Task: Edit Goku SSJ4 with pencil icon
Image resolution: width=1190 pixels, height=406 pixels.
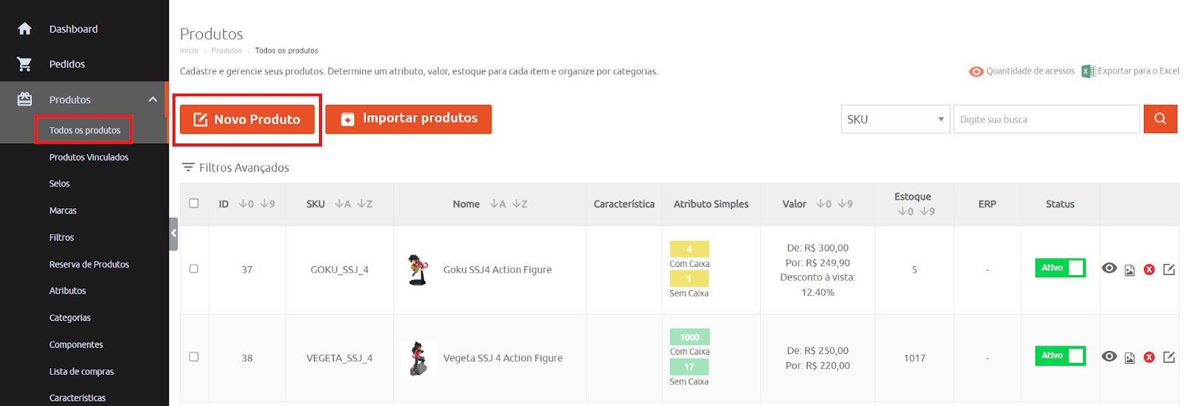Action: [x=1168, y=269]
